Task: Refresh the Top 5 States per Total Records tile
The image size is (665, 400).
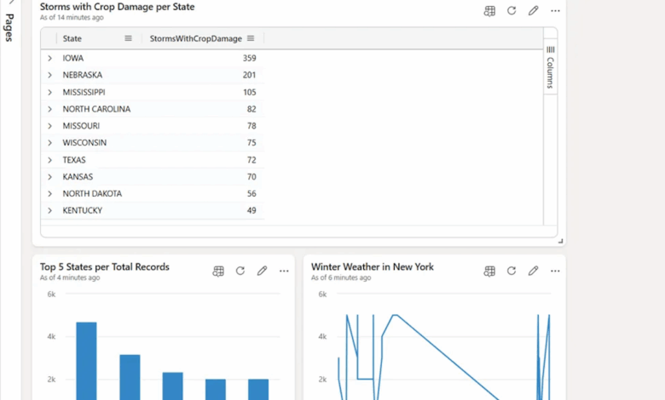Action: click(240, 271)
